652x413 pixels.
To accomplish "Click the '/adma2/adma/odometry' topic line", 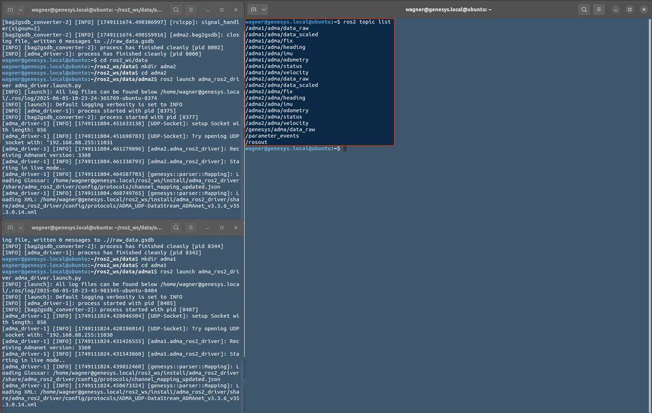I will pos(278,110).
